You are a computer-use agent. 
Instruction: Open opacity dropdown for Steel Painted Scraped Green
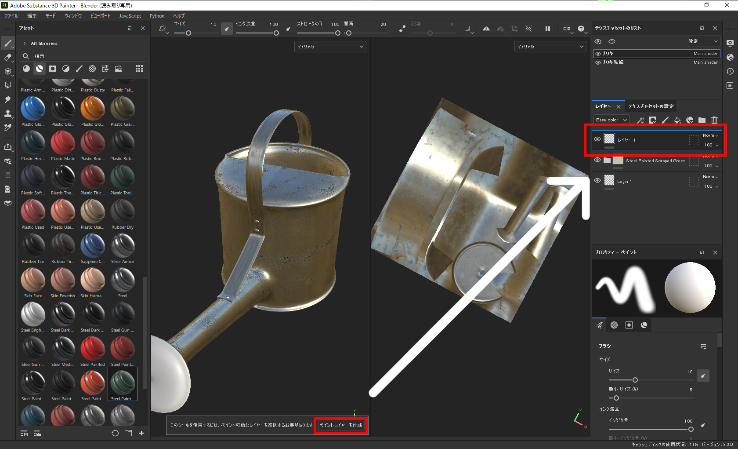click(711, 166)
